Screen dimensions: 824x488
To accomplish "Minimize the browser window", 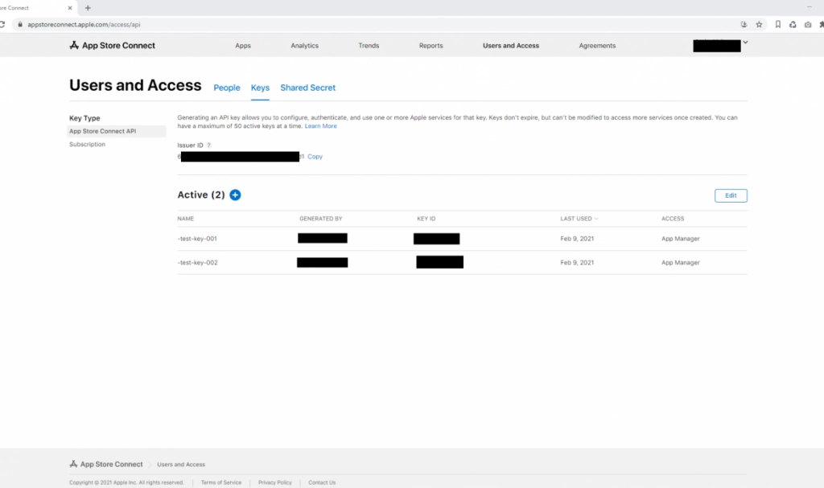I will point(810,6).
